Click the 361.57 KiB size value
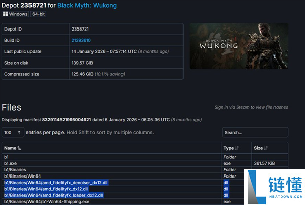 tap(264, 163)
